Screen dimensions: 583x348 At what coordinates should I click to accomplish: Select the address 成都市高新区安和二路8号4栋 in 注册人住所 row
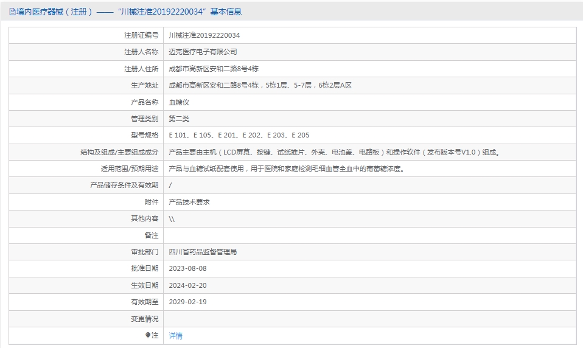coord(214,69)
